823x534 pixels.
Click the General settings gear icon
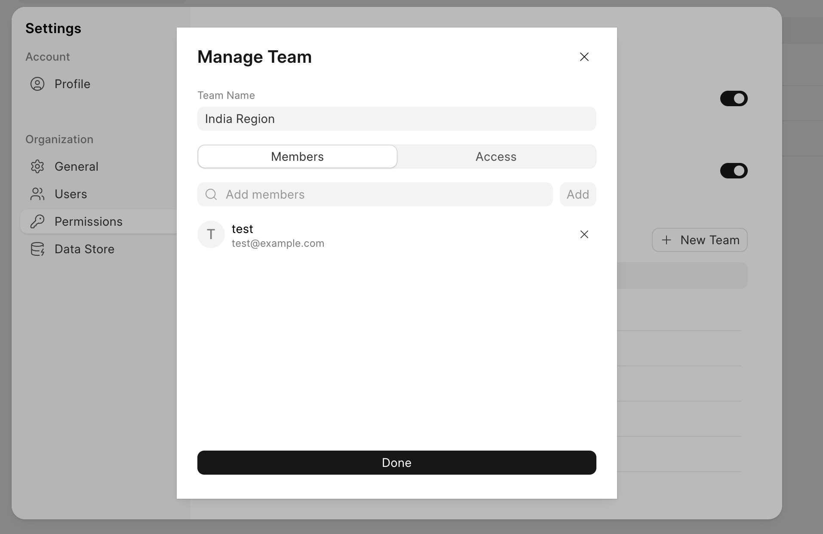click(37, 166)
